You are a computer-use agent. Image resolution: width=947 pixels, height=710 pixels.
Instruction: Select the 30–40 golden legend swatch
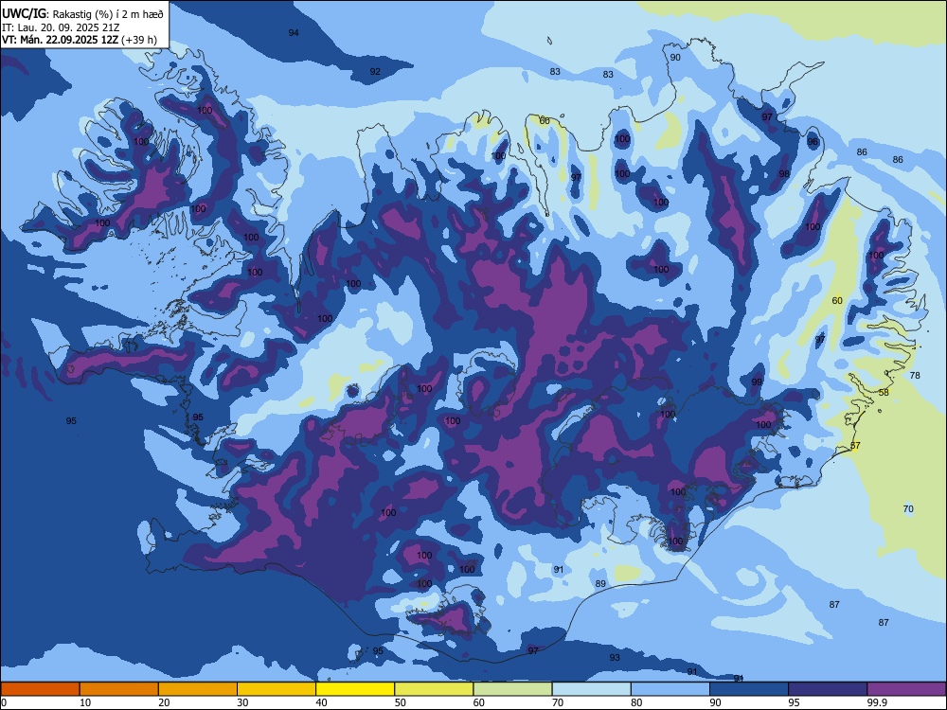(277, 689)
